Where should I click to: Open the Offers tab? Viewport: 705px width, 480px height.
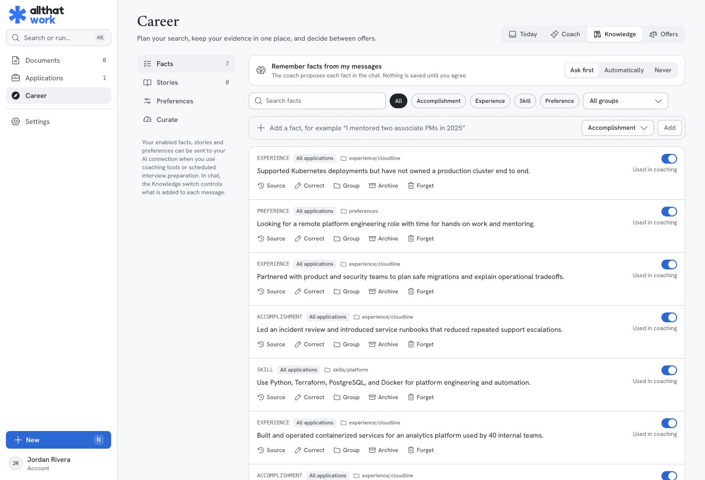[x=663, y=34]
